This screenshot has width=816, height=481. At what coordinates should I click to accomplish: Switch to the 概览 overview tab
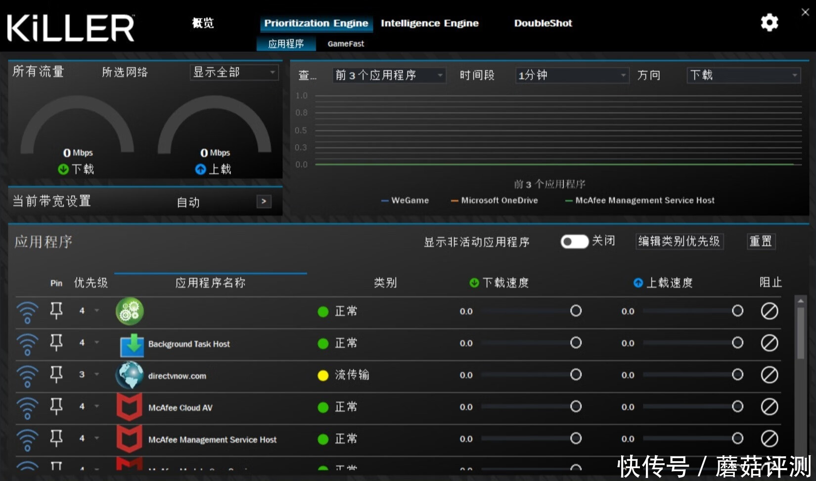pyautogui.click(x=203, y=23)
